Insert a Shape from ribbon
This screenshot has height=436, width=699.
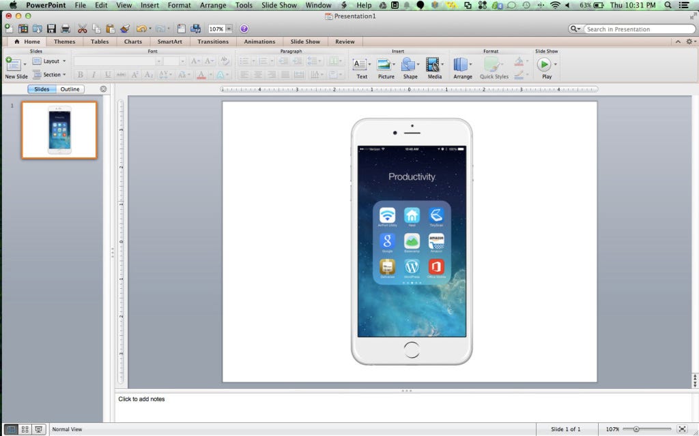[x=408, y=65]
